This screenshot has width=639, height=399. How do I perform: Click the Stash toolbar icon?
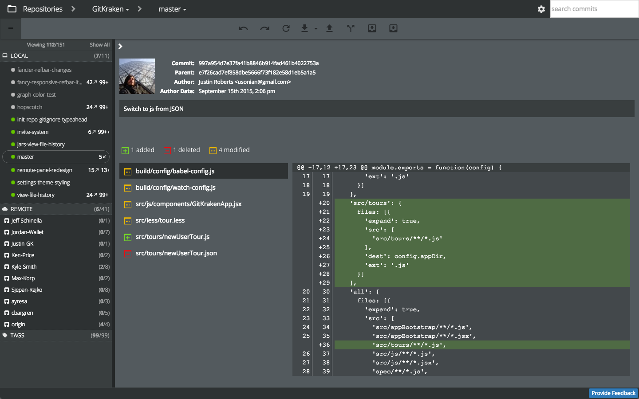pos(372,28)
